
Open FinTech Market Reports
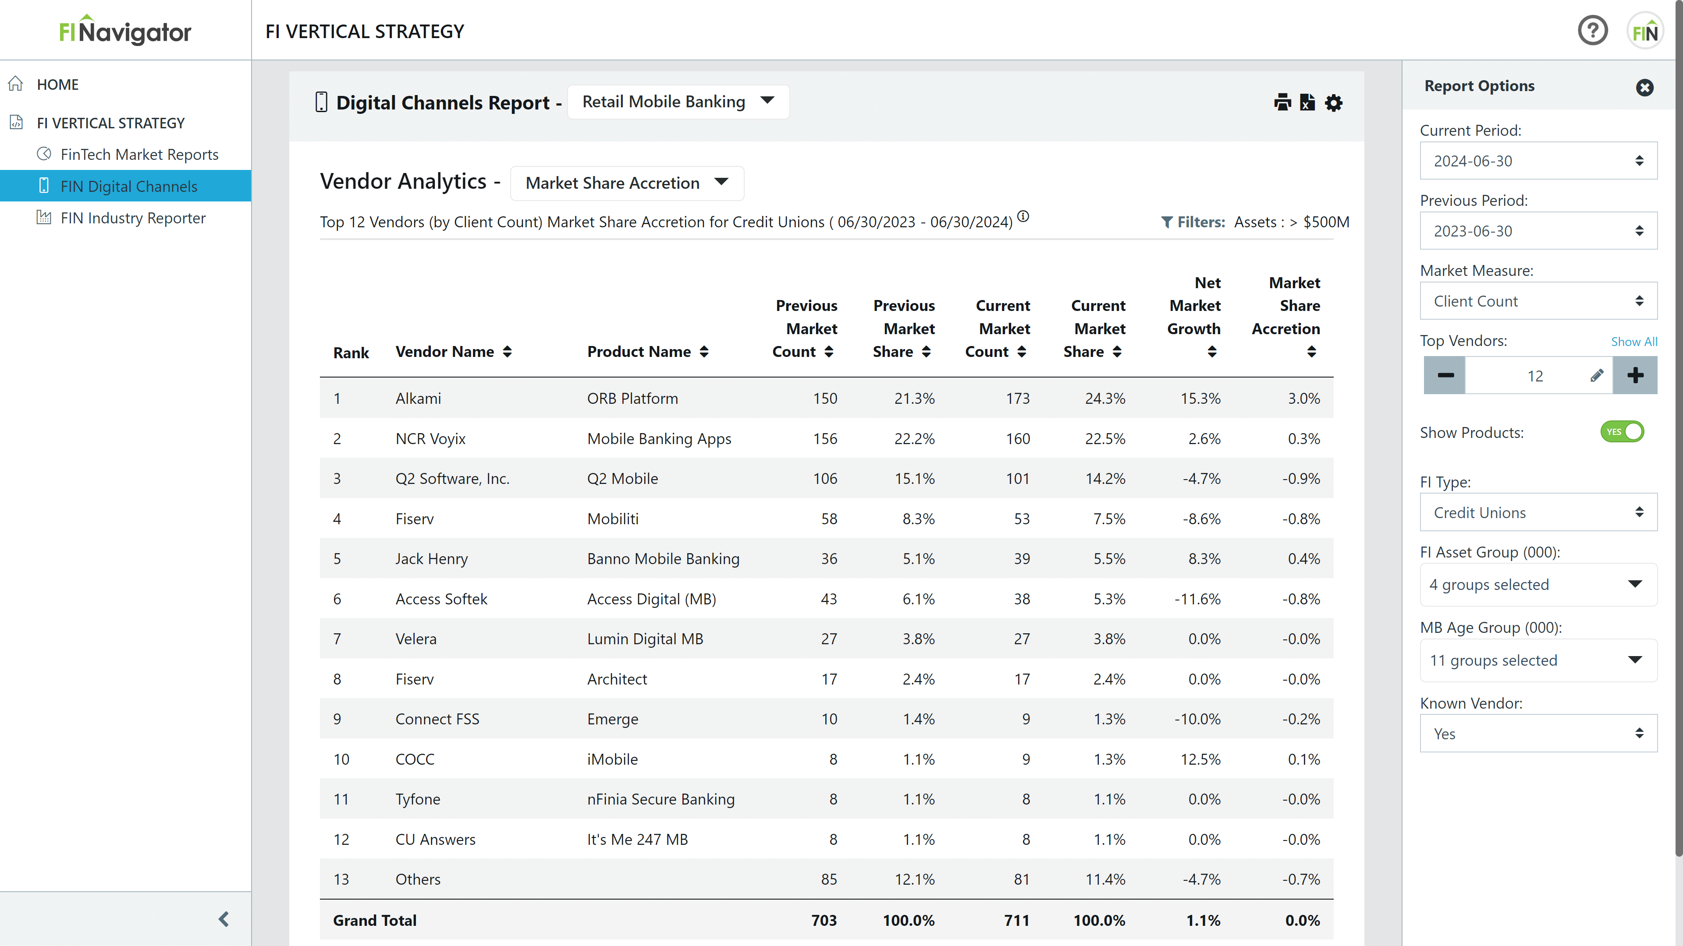139,154
